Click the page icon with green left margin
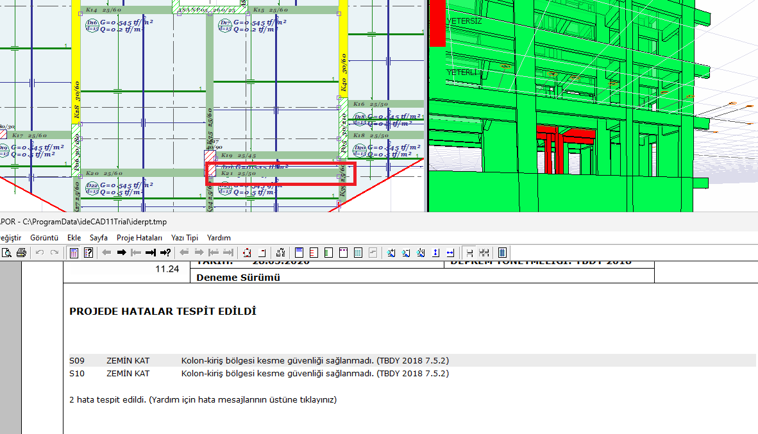758x434 pixels. tap(329, 253)
